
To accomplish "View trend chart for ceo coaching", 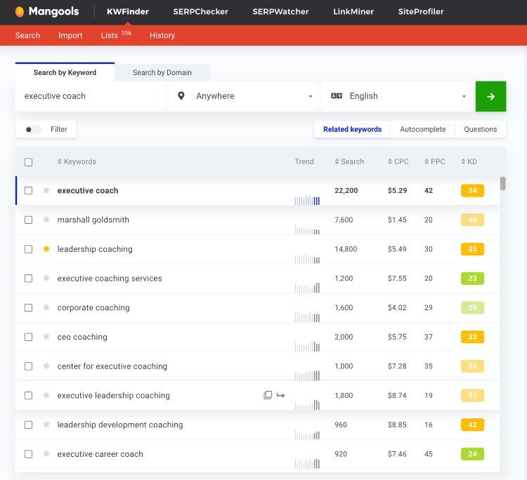I will coord(307,346).
